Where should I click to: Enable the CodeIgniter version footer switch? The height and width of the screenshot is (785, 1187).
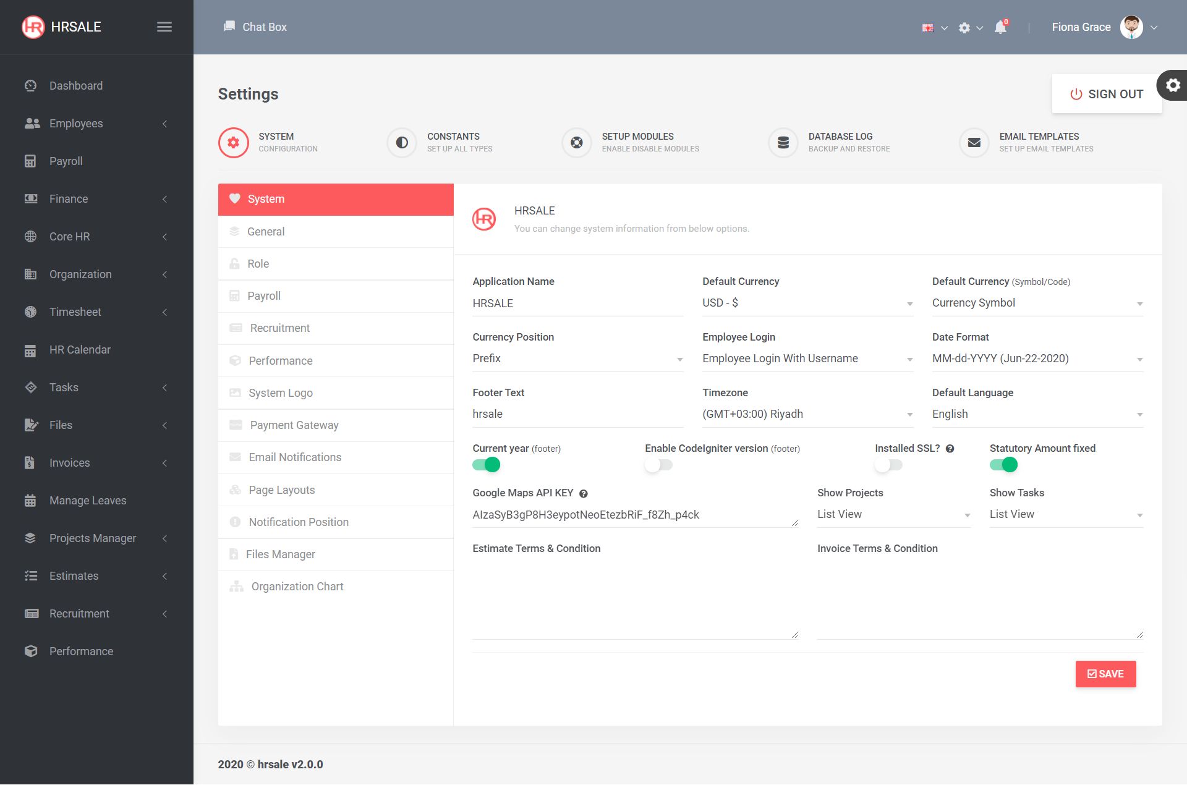point(658,465)
